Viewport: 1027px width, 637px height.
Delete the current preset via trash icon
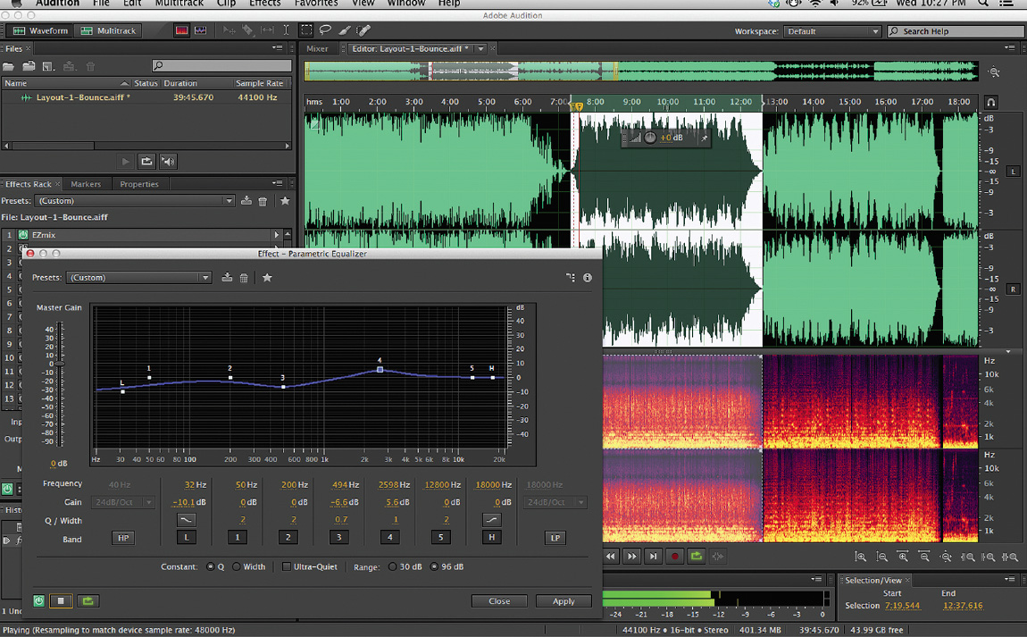[244, 278]
